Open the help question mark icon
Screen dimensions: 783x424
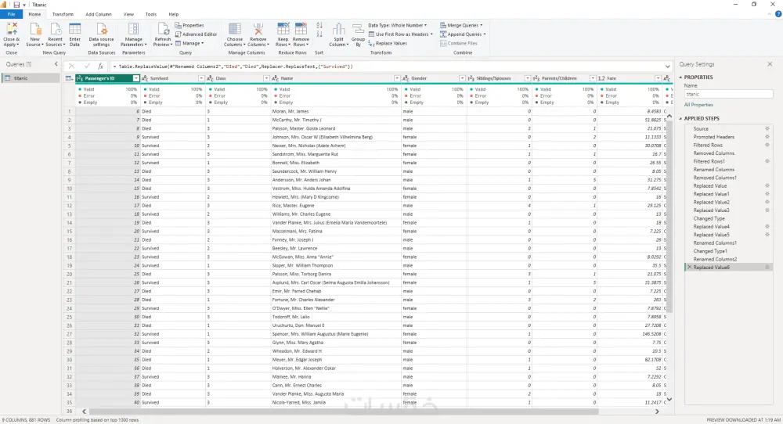tap(778, 14)
